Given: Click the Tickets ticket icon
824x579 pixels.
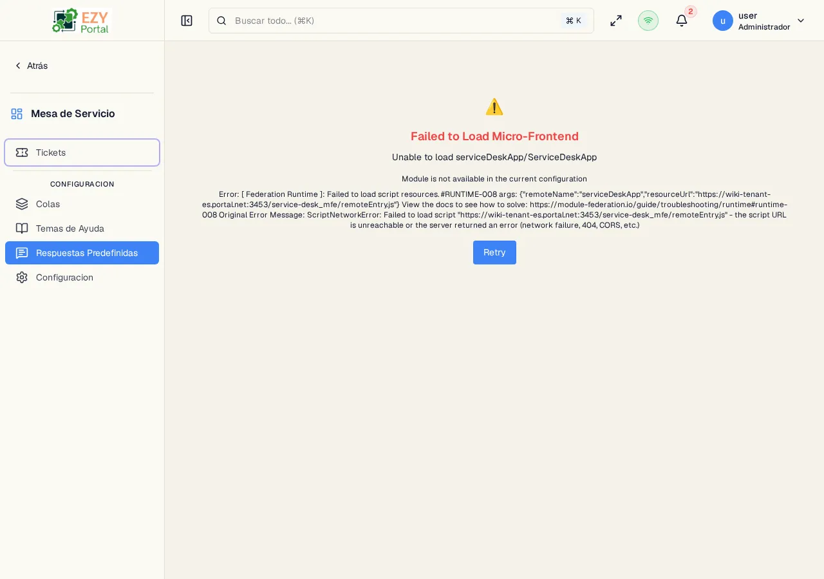Looking at the screenshot, I should coord(22,152).
